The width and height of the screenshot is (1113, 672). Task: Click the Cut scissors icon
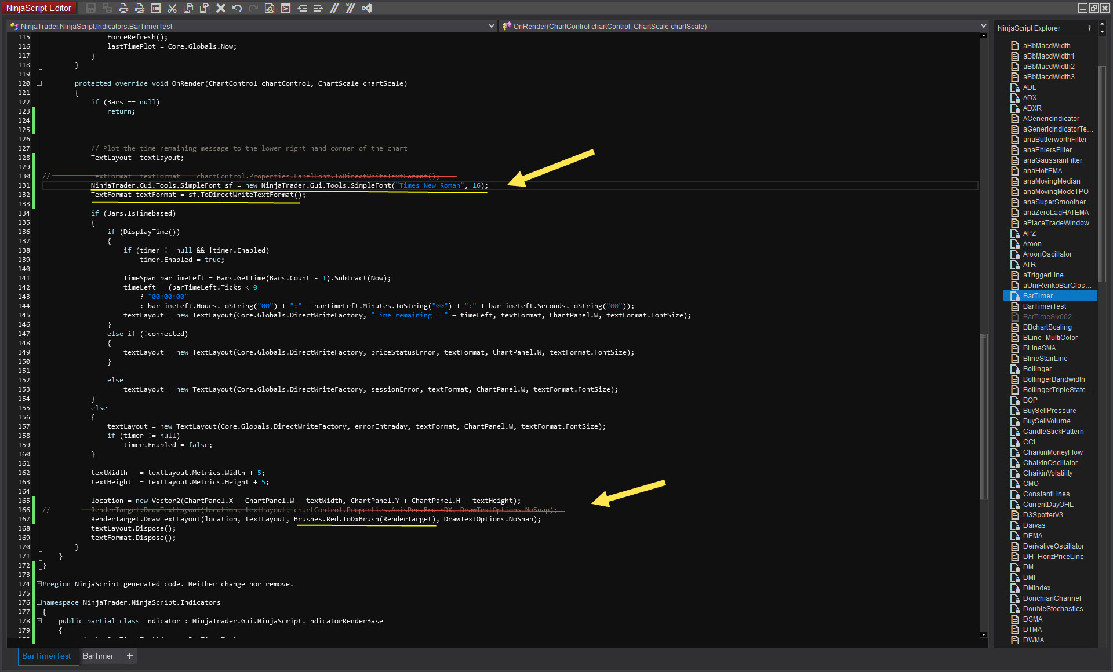coord(172,8)
